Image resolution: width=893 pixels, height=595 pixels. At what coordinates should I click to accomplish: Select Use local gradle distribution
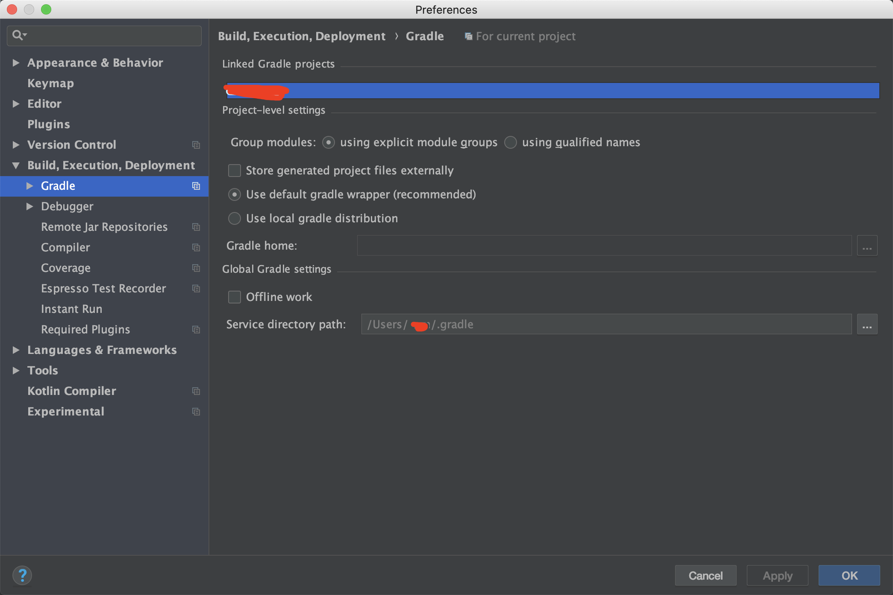pos(235,218)
